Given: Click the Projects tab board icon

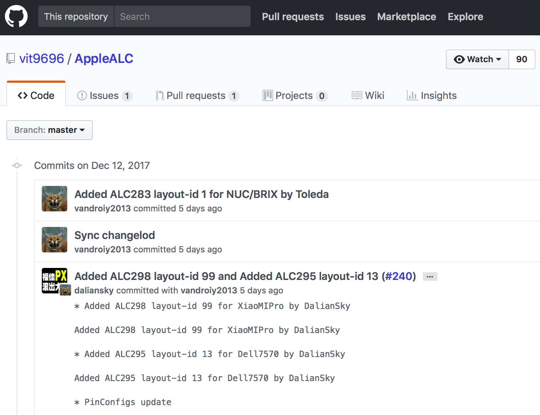Looking at the screenshot, I should pos(268,95).
